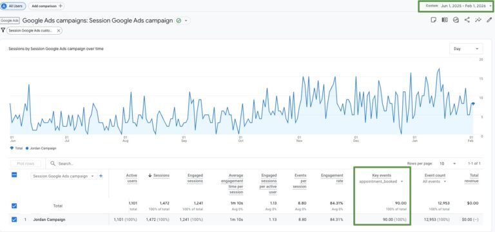The height and width of the screenshot is (232, 495).
Task: Sort by Sessions column header
Action: [x=161, y=175]
